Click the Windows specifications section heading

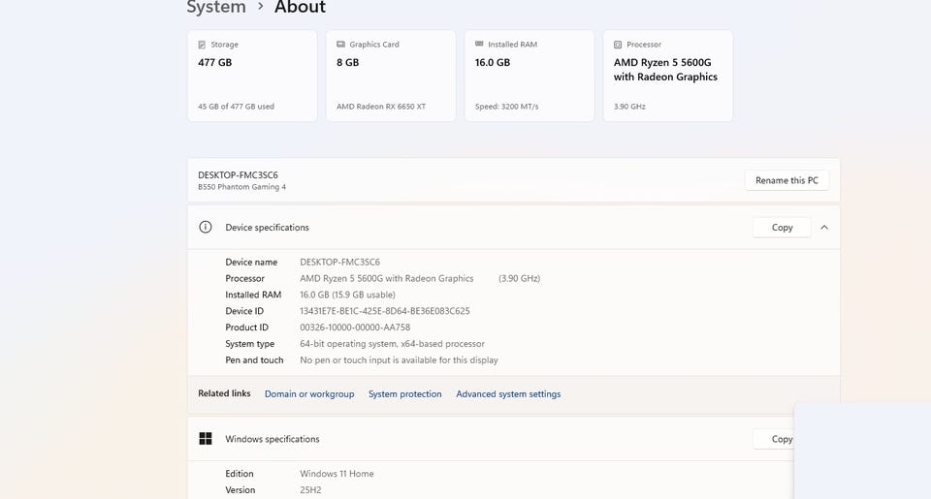pyautogui.click(x=272, y=439)
